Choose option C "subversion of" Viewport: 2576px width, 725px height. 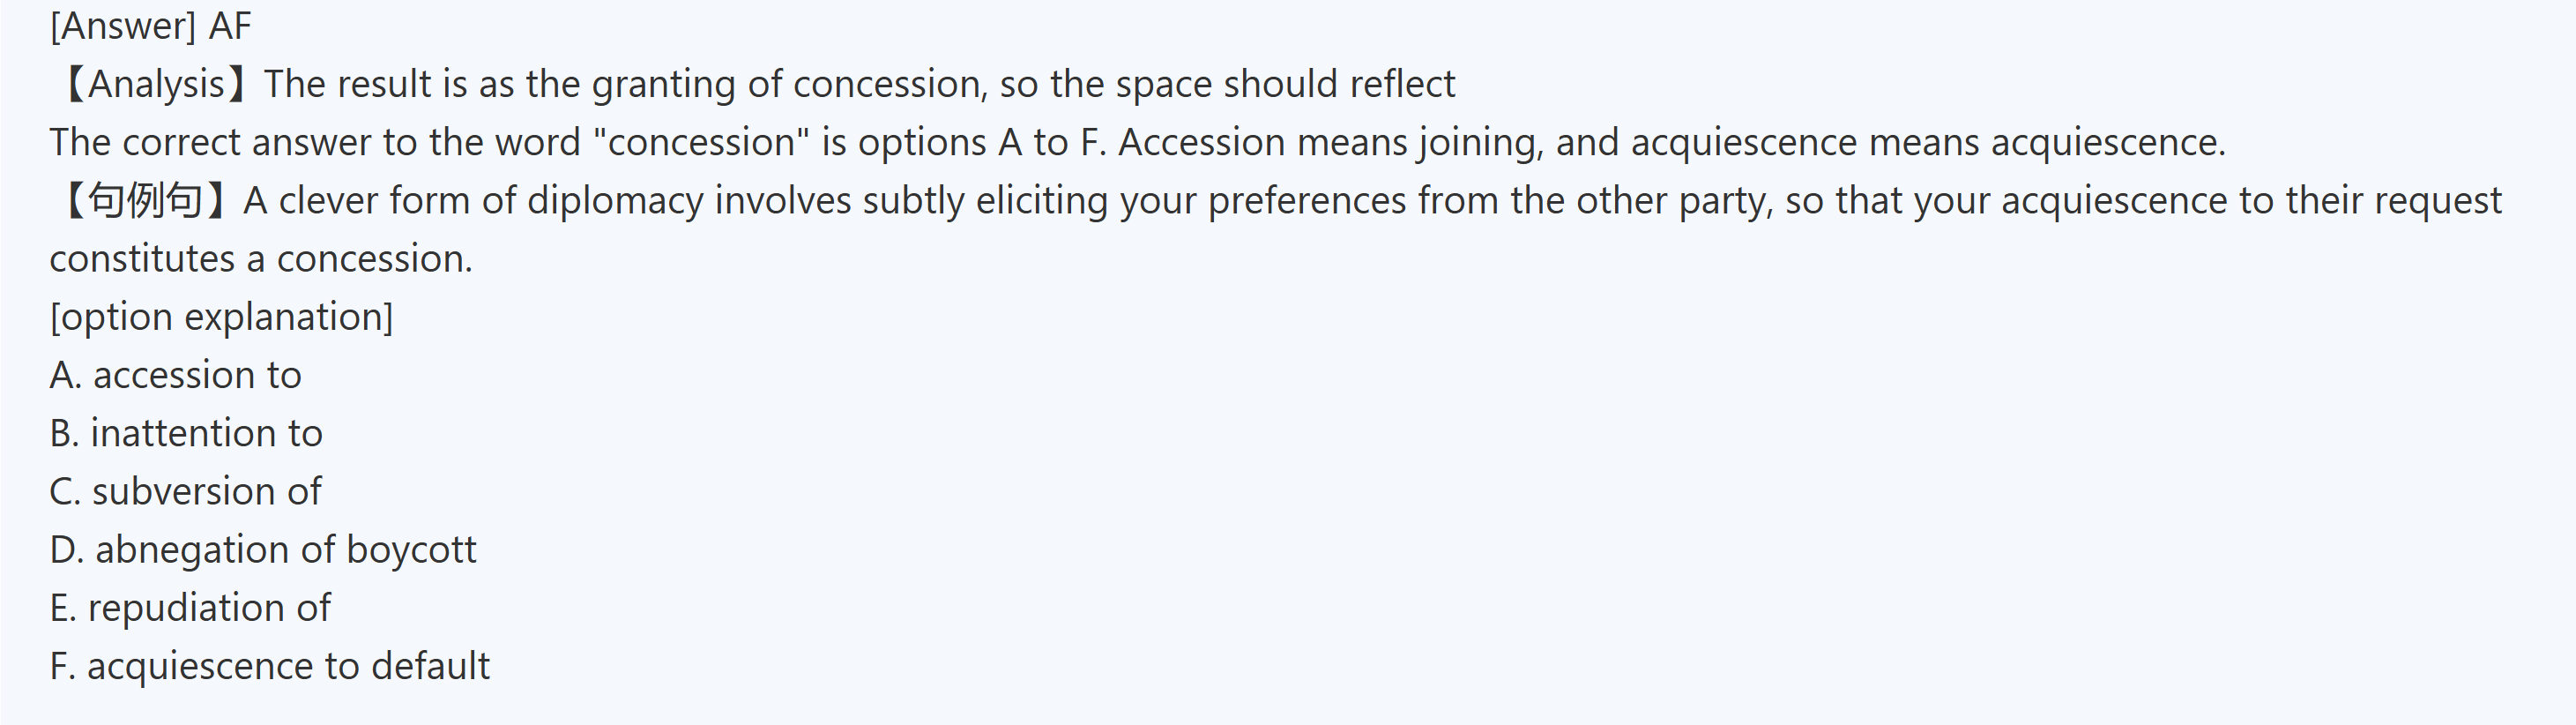185,491
